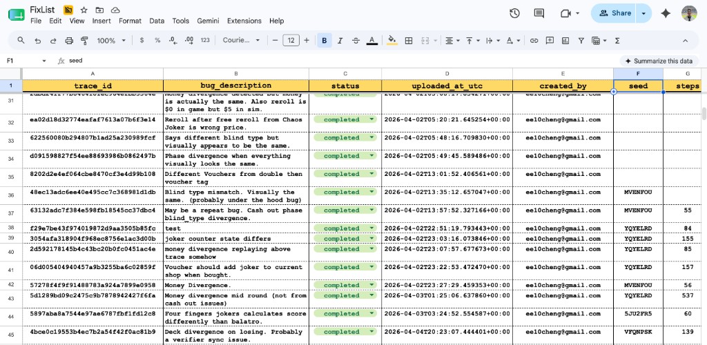This screenshot has height=345, width=707.
Task: Click the formula bar containing seed
Action: 342,61
